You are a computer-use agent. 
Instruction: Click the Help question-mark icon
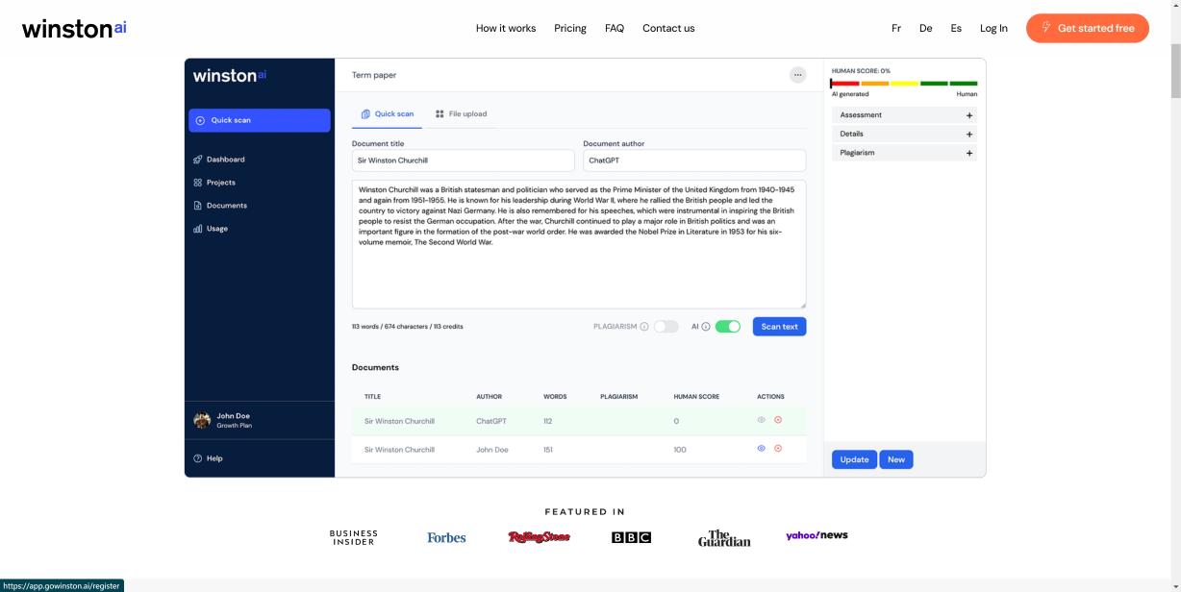(198, 458)
